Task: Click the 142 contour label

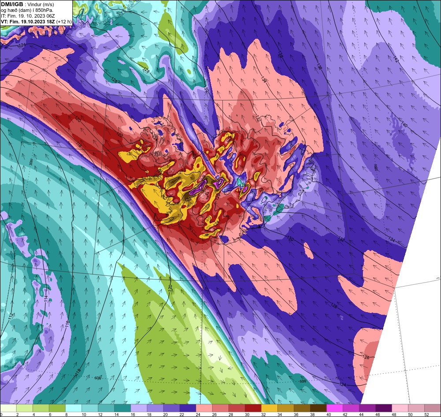Action: pyautogui.click(x=396, y=60)
